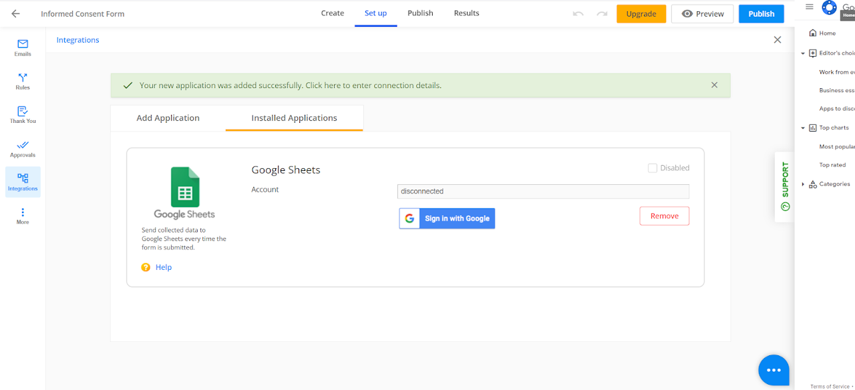Collapse the Editor's choice section arrow
The image size is (855, 390).
(803, 53)
